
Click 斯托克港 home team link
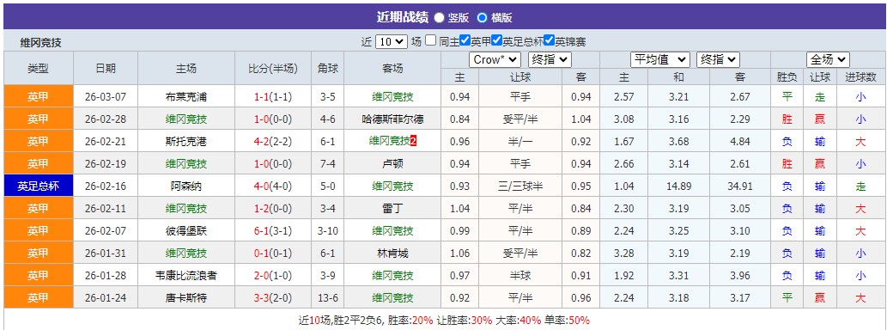pos(186,142)
